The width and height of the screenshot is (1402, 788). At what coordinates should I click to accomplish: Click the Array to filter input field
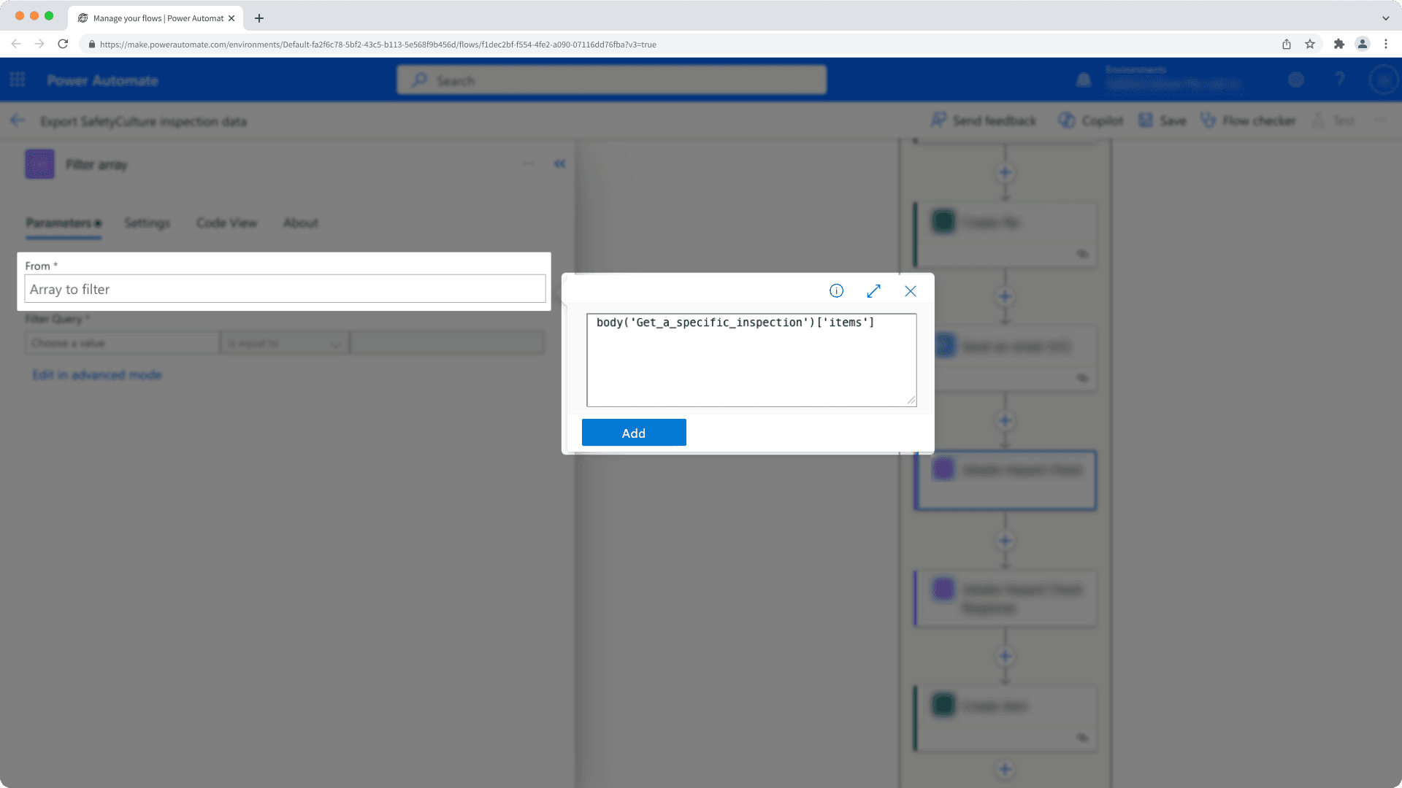click(x=285, y=289)
